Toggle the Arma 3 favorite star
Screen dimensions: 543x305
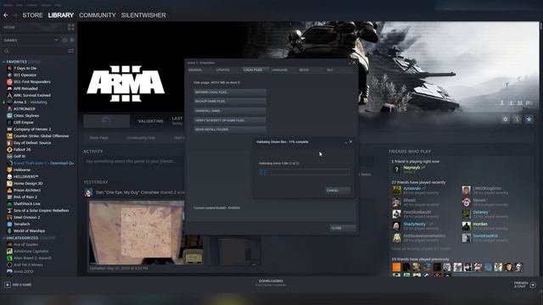point(529,119)
